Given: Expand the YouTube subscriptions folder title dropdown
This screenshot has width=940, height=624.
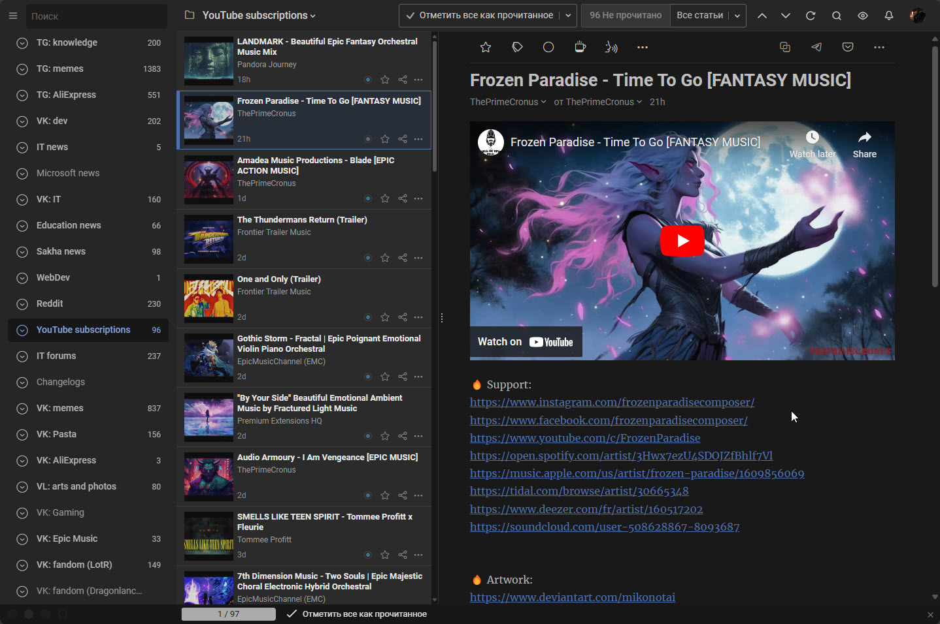Looking at the screenshot, I should pyautogui.click(x=312, y=15).
